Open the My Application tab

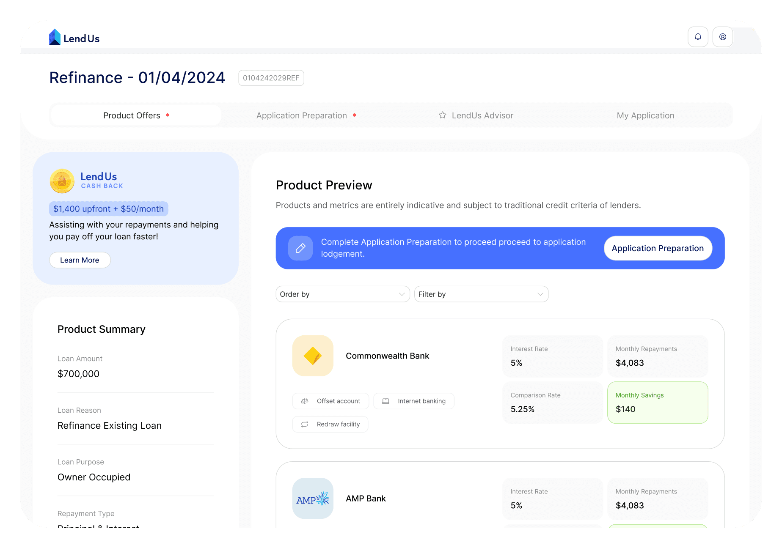[x=645, y=115]
